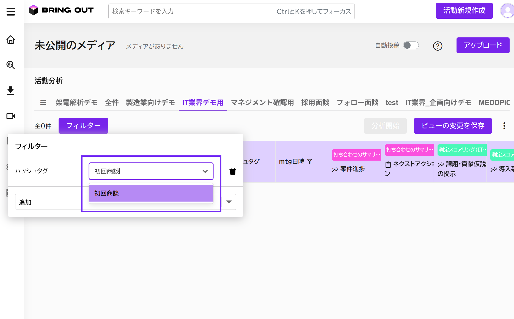Open the analytics search sidebar icon
514x319 pixels.
pos(11,65)
